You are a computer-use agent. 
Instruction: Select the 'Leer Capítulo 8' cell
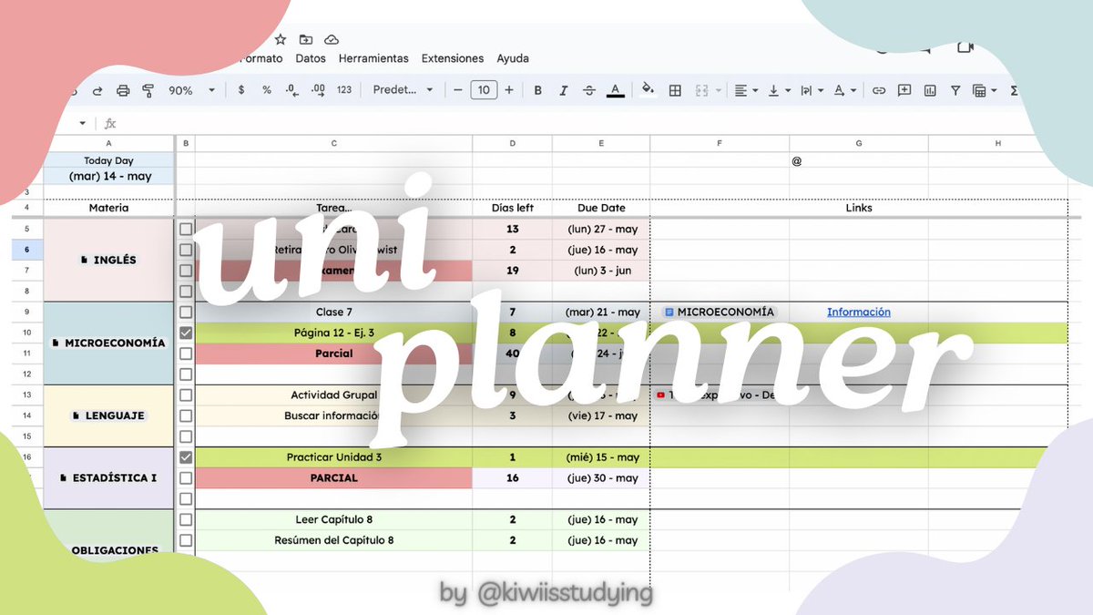point(333,519)
